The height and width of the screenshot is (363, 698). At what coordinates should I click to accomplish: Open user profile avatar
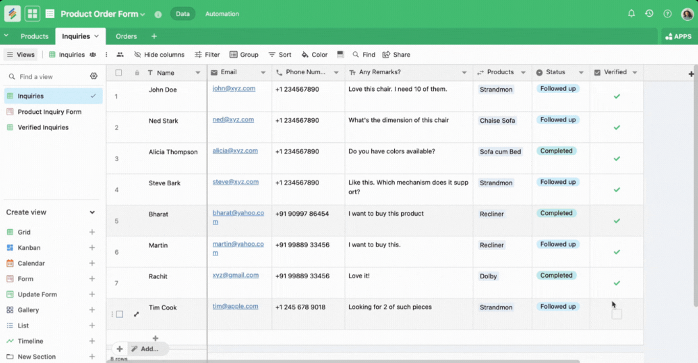click(x=688, y=14)
